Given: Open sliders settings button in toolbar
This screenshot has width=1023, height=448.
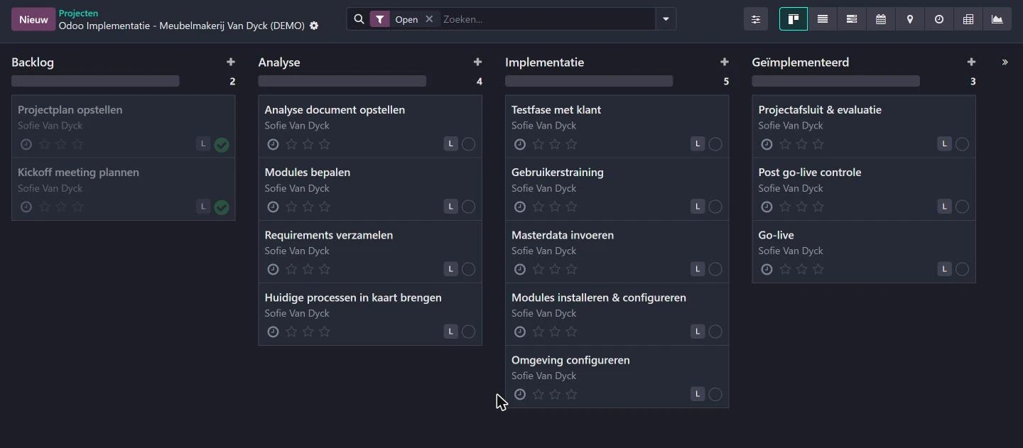Looking at the screenshot, I should 756,19.
